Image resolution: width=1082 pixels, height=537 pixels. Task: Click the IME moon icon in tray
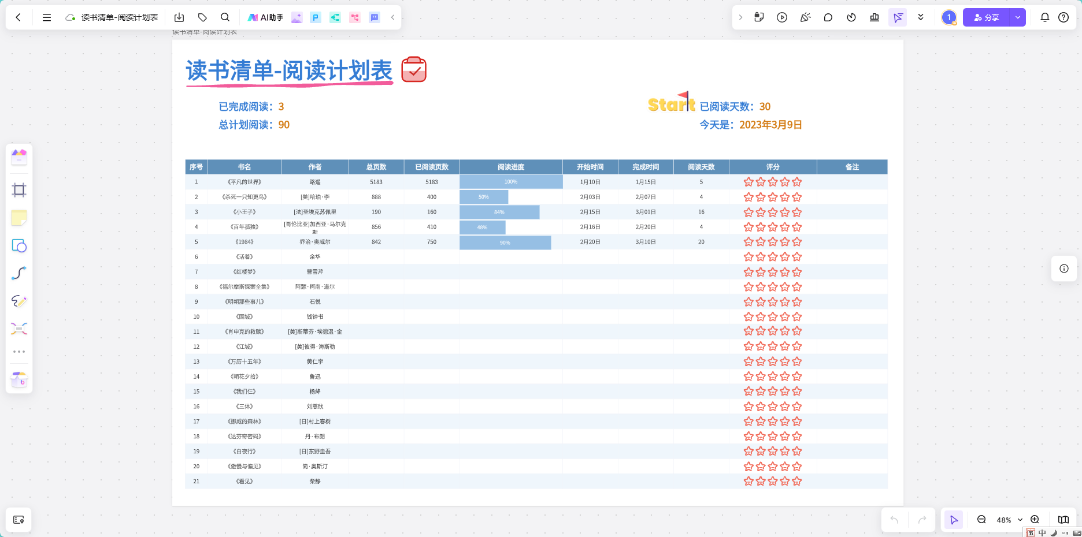1053,533
